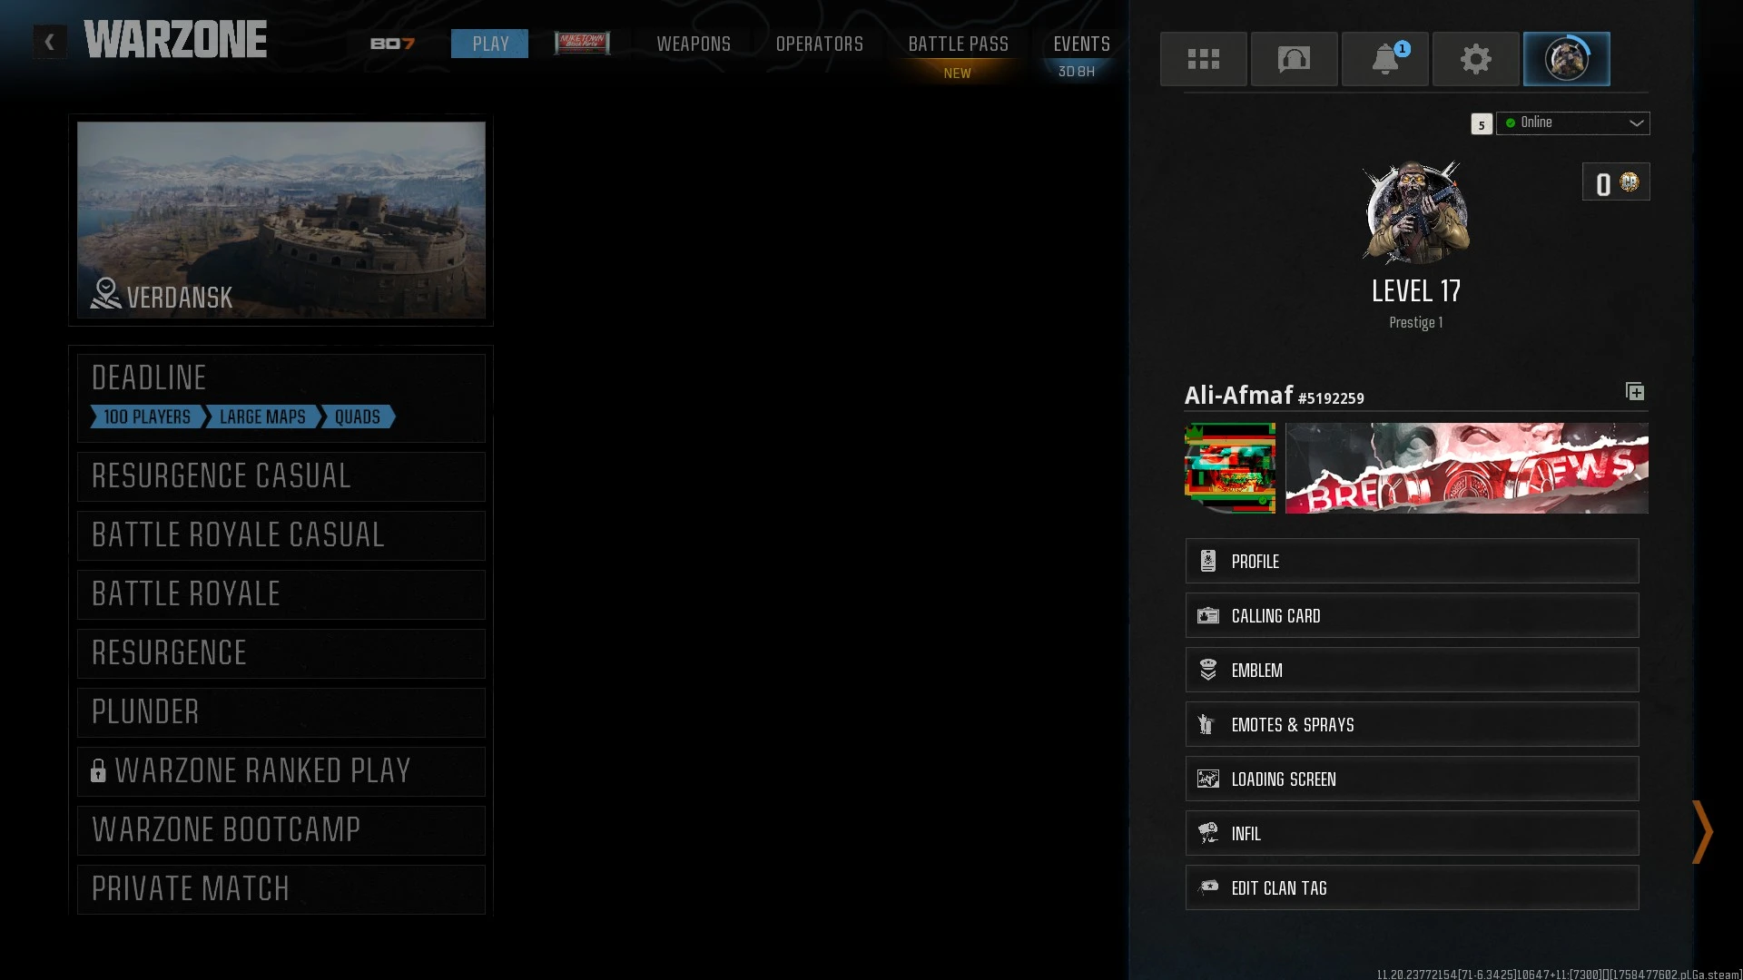Open the settings gear icon
1743x980 pixels.
[1475, 59]
